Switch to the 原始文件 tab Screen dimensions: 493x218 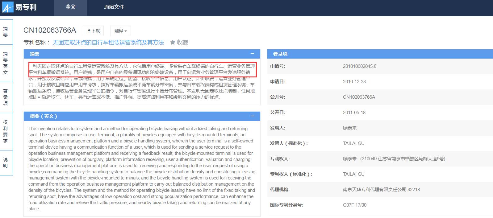(x=114, y=7)
